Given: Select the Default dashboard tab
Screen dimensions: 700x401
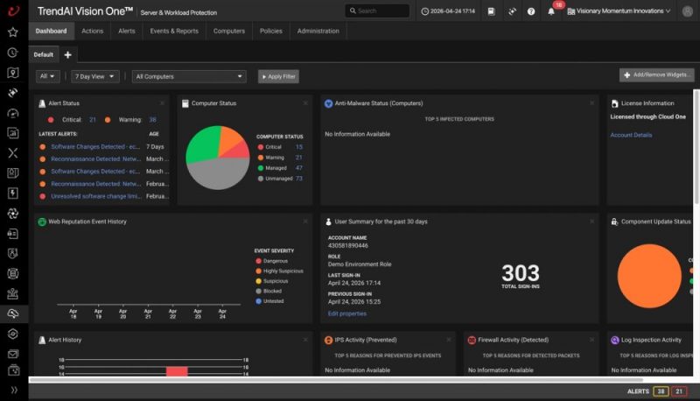Looking at the screenshot, I should 43,54.
